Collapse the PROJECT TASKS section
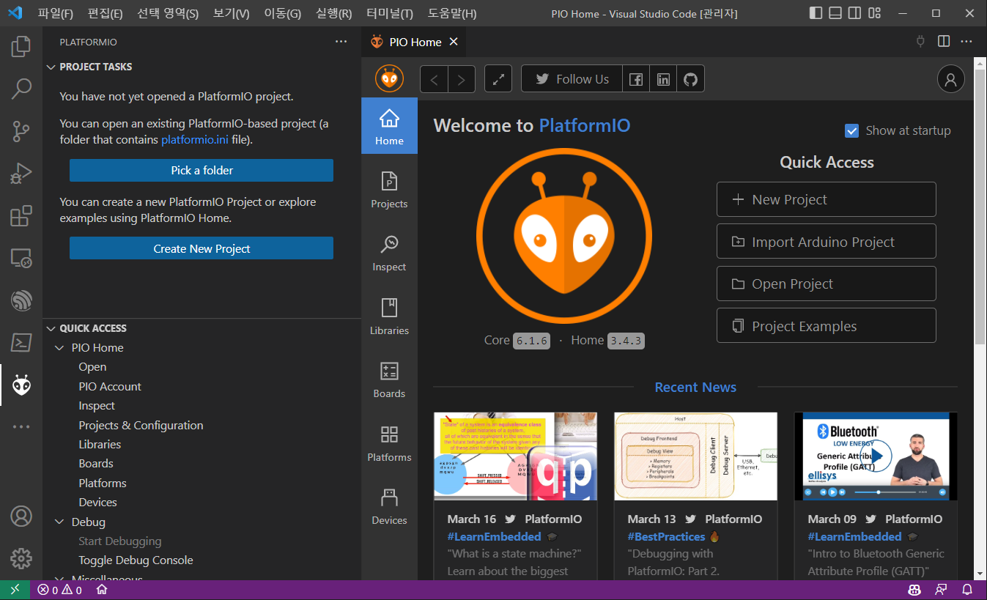The image size is (987, 600). 51,67
